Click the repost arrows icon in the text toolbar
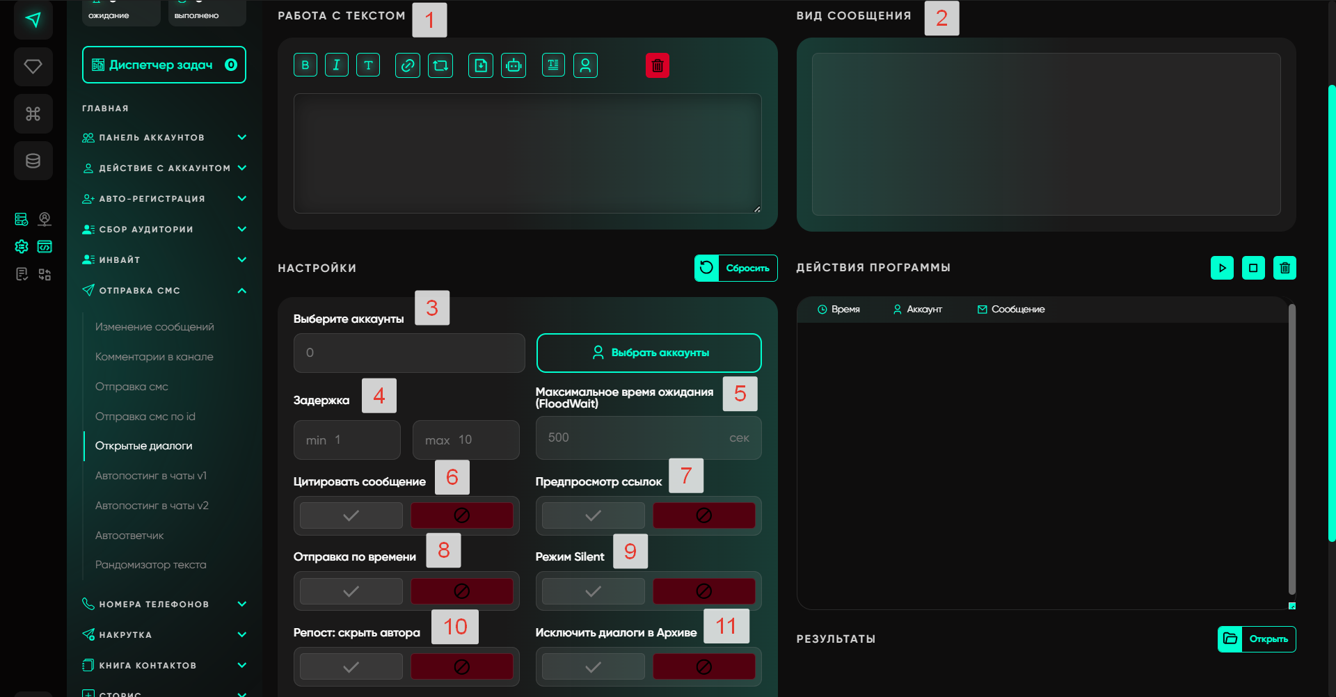The width and height of the screenshot is (1336, 697). [x=440, y=65]
